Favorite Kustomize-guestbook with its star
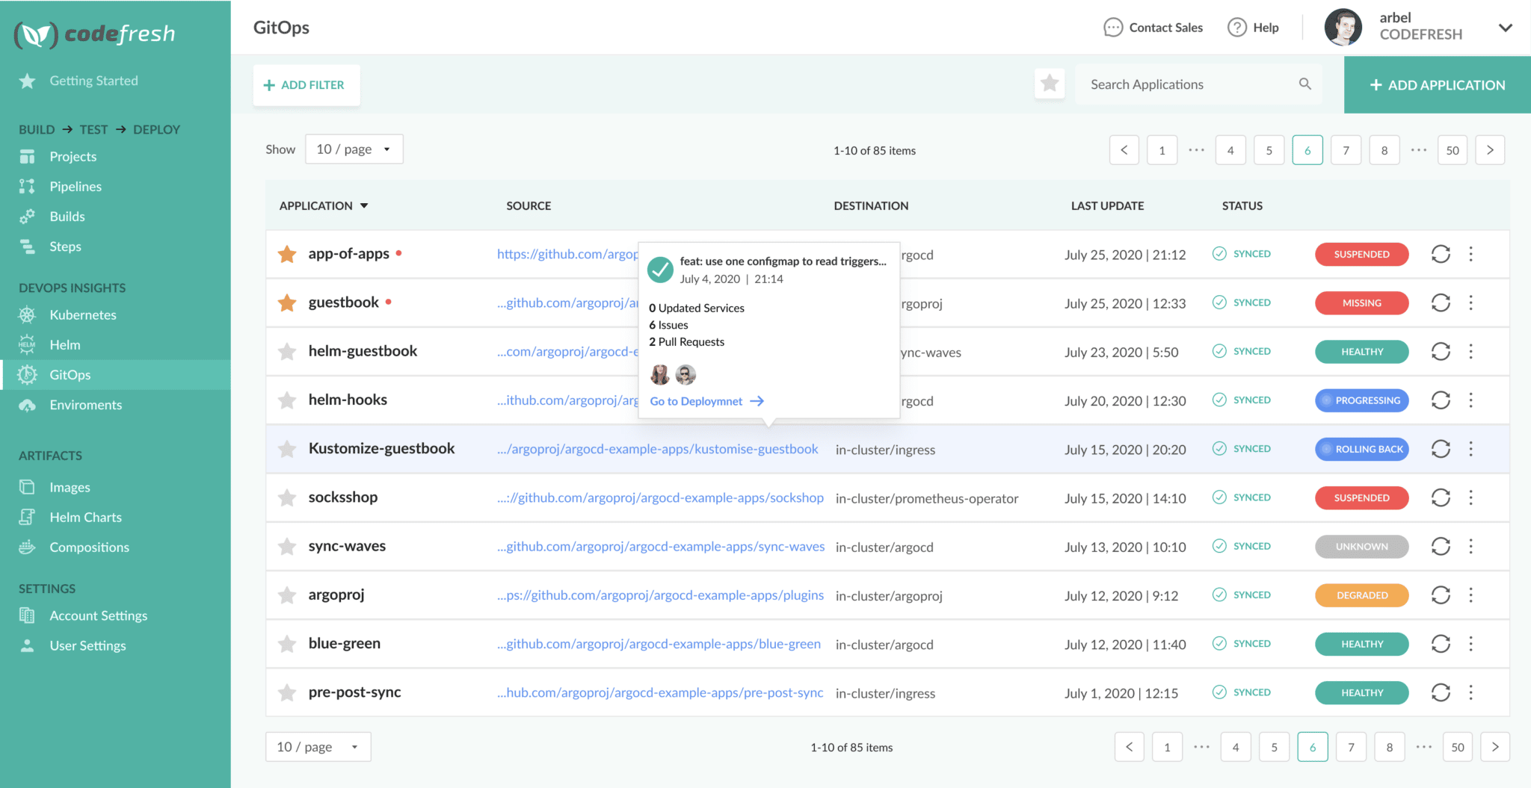 287,449
